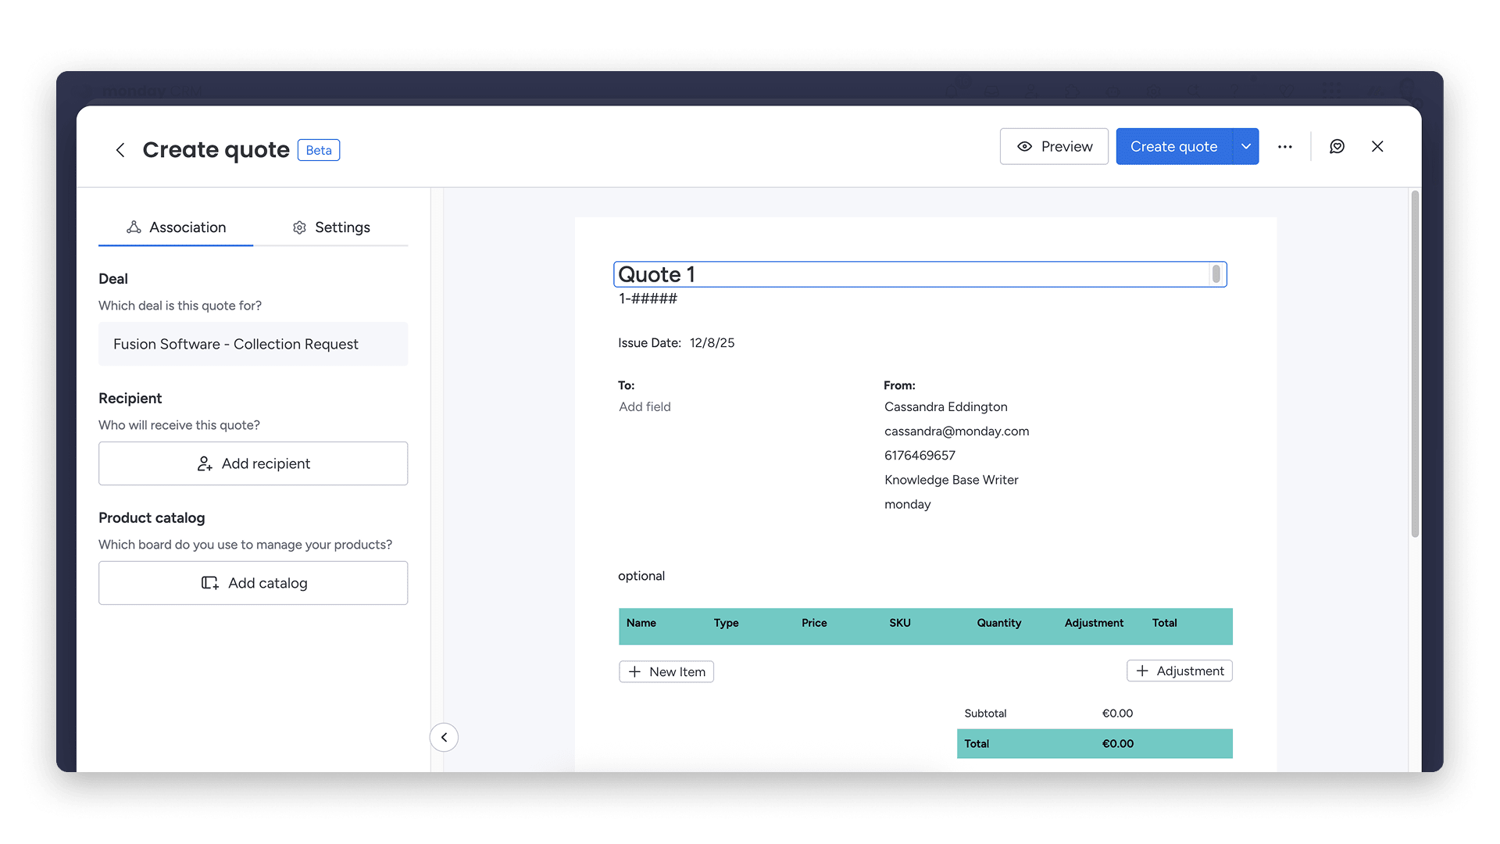Click the SKU column header
Image resolution: width=1500 pixels, height=844 pixels.
coord(900,623)
